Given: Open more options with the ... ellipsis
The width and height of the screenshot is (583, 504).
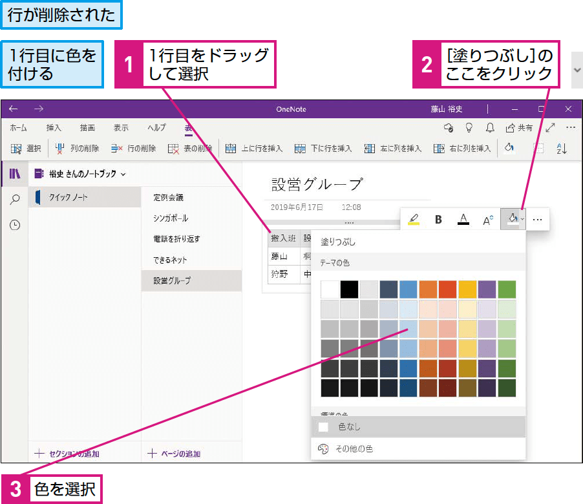Looking at the screenshot, I should 537,219.
